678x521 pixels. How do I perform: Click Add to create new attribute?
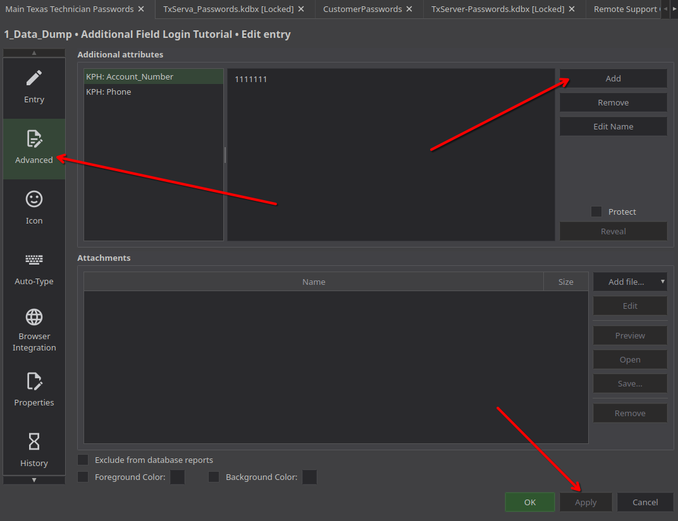click(613, 79)
